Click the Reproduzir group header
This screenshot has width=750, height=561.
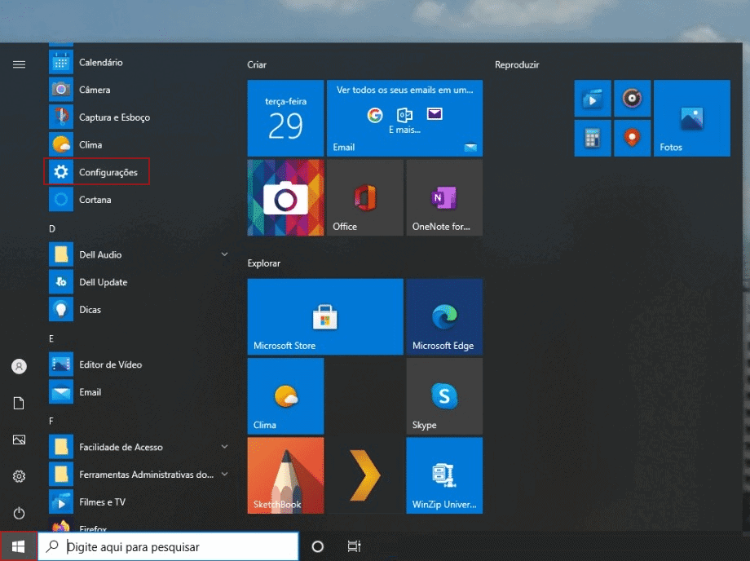pyautogui.click(x=517, y=64)
